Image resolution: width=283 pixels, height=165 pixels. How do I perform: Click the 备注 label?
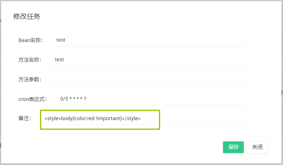coord(25,119)
